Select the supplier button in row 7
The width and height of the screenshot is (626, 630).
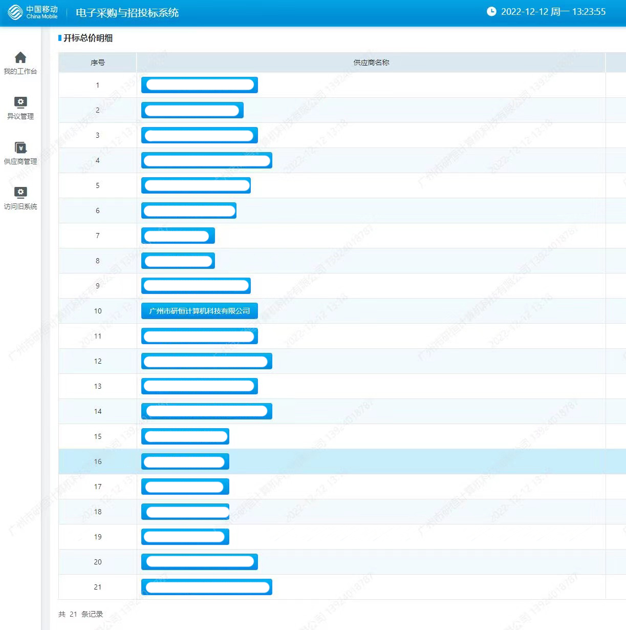click(x=178, y=236)
